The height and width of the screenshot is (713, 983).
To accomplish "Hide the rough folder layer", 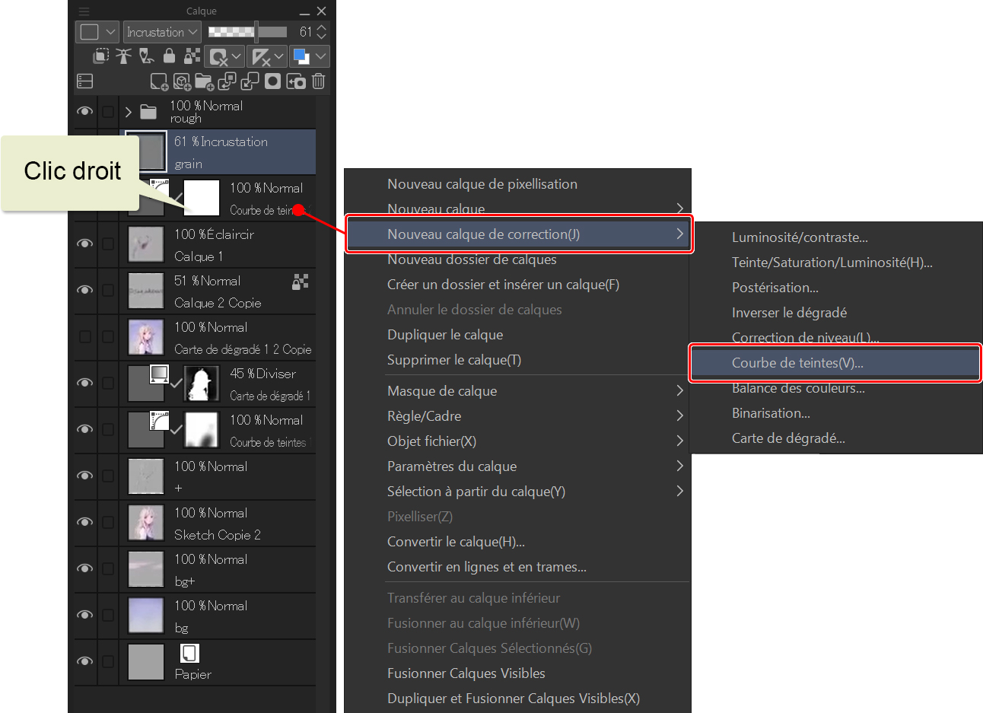I will point(84,112).
